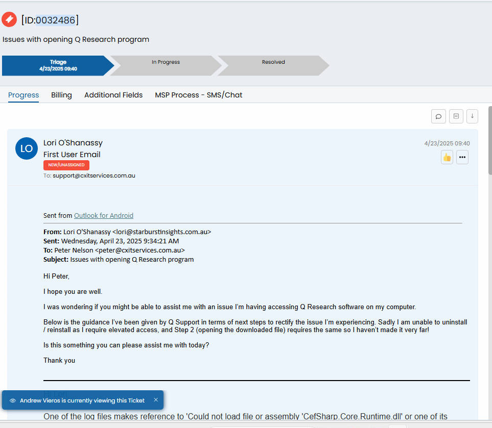Click the NEW/UNASSIGNED status badge
Screen dimensions: 492x428
coord(66,165)
